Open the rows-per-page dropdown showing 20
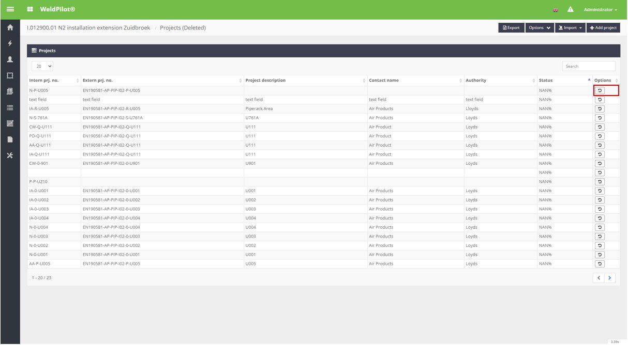The width and height of the screenshot is (628, 345). [42, 66]
